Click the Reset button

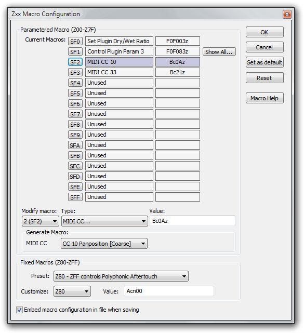coord(265,78)
